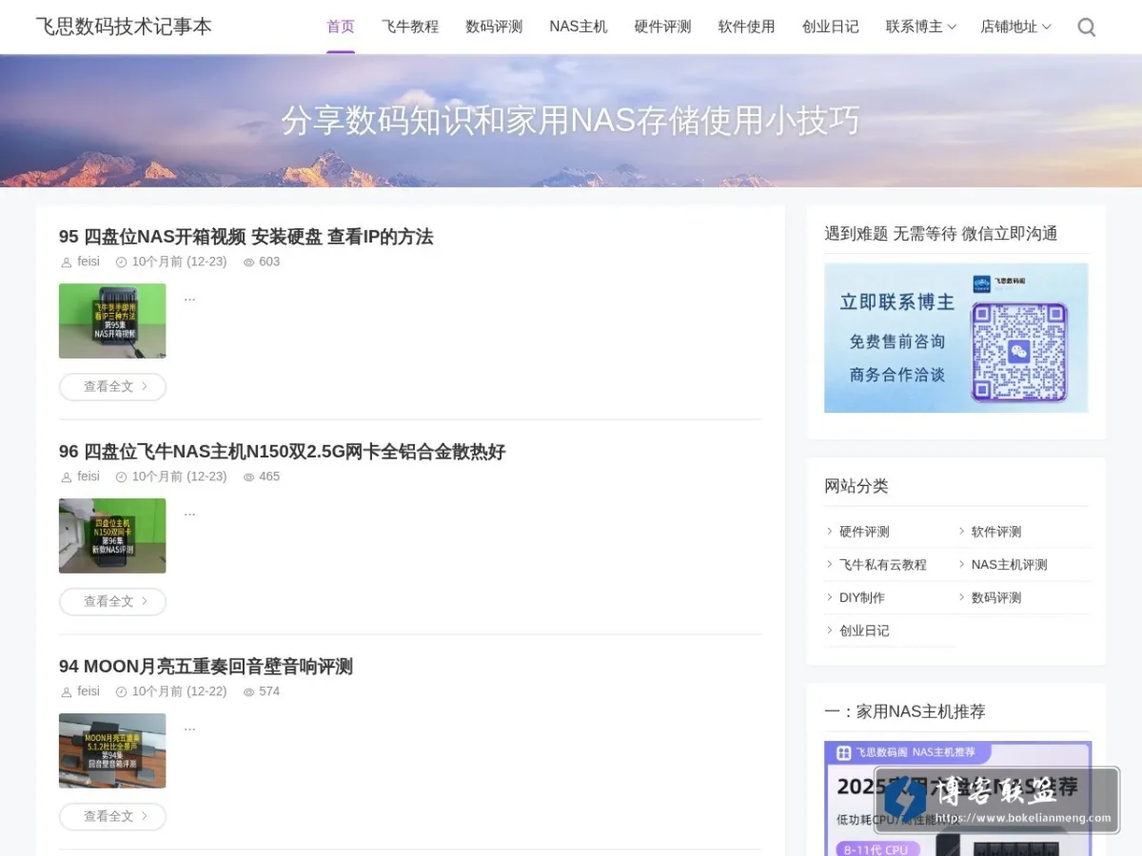Open 创业日记 in the top navigation
This screenshot has height=856, width=1142.
(831, 27)
